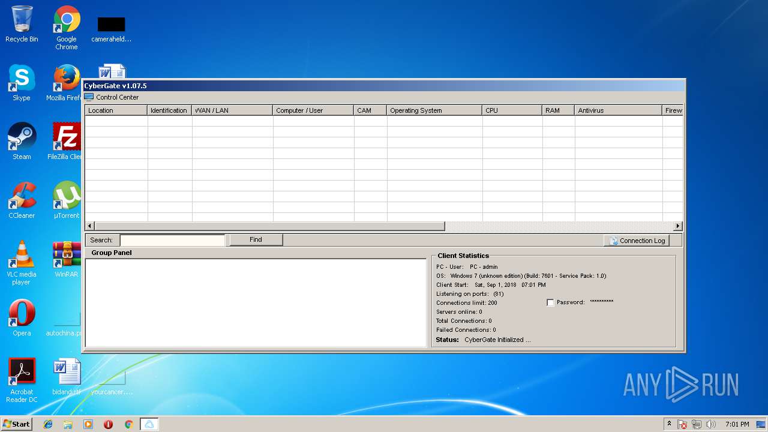The width and height of the screenshot is (768, 432).
Task: Open media player taskbar icon
Action: (x=88, y=424)
